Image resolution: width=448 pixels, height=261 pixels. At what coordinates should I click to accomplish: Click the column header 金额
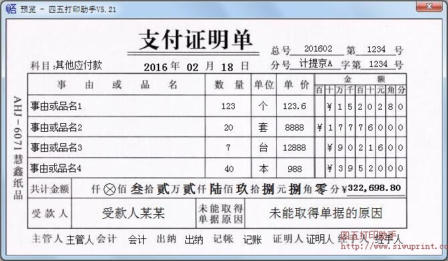(x=364, y=79)
